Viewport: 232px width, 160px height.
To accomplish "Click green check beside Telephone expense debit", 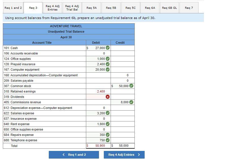I will [108, 140].
